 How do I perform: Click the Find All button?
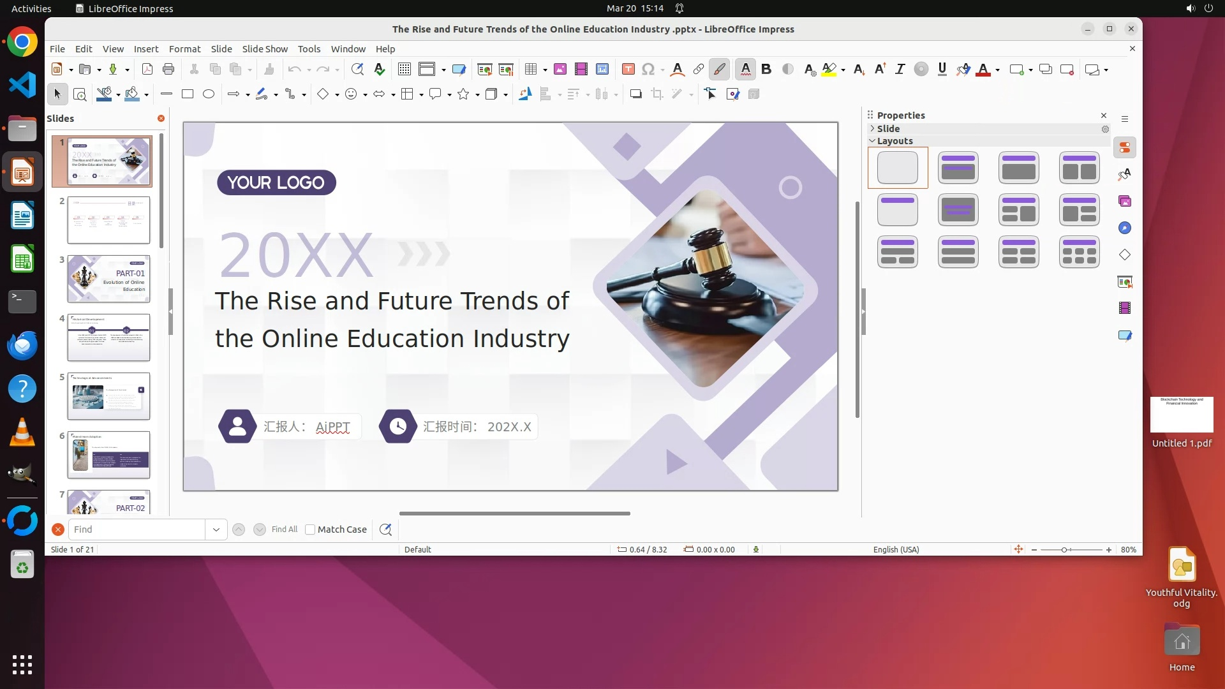[x=284, y=530]
